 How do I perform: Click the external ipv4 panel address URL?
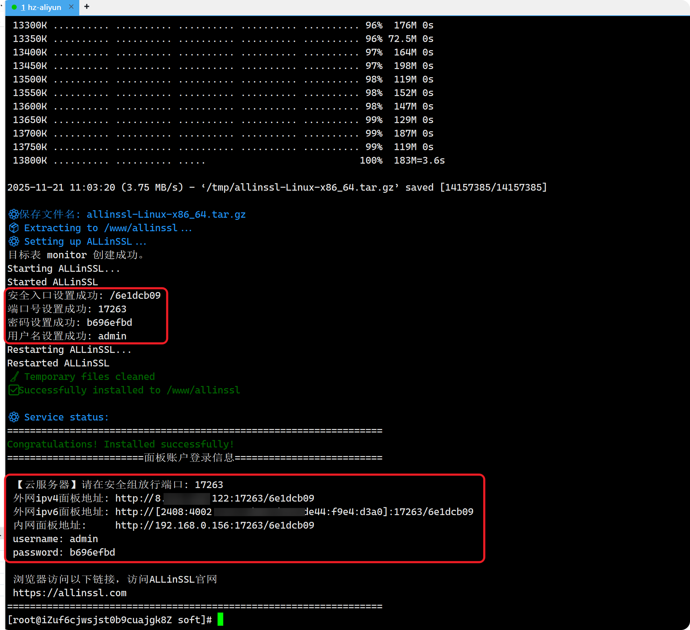(x=215, y=498)
